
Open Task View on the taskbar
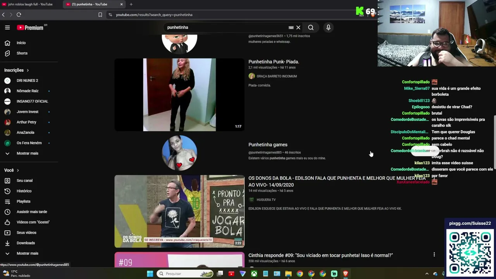[220, 274]
